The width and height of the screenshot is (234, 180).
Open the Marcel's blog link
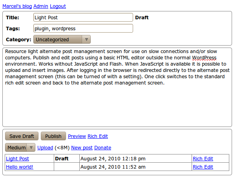[17, 6]
